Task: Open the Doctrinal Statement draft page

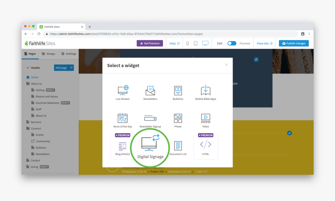Action: pos(50,103)
